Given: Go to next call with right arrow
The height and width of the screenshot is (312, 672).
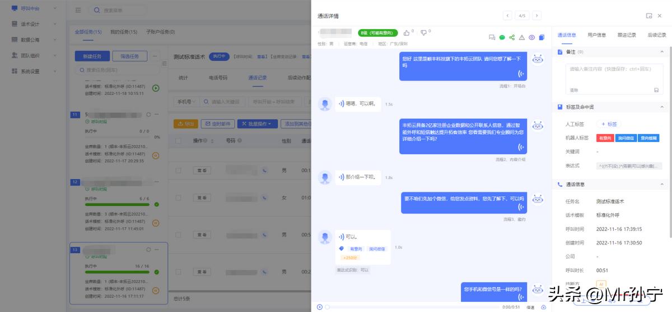Looking at the screenshot, I should coord(537,16).
